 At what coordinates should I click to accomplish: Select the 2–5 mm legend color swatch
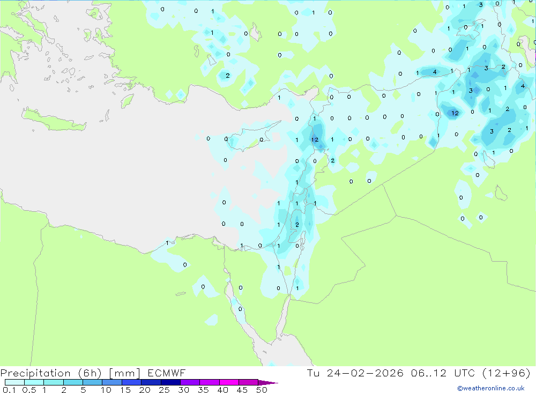73,382
